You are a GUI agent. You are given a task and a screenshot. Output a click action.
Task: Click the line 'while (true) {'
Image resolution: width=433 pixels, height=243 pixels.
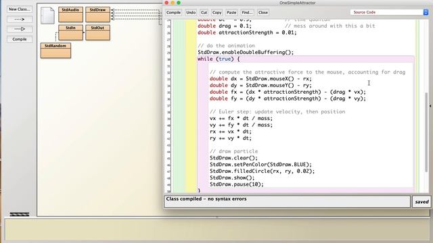[x=219, y=59]
